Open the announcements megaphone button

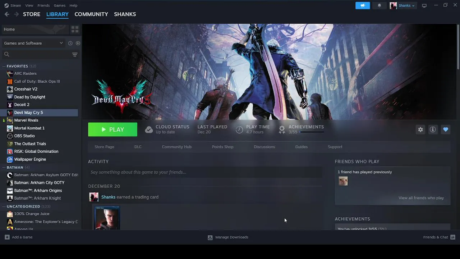click(x=363, y=5)
